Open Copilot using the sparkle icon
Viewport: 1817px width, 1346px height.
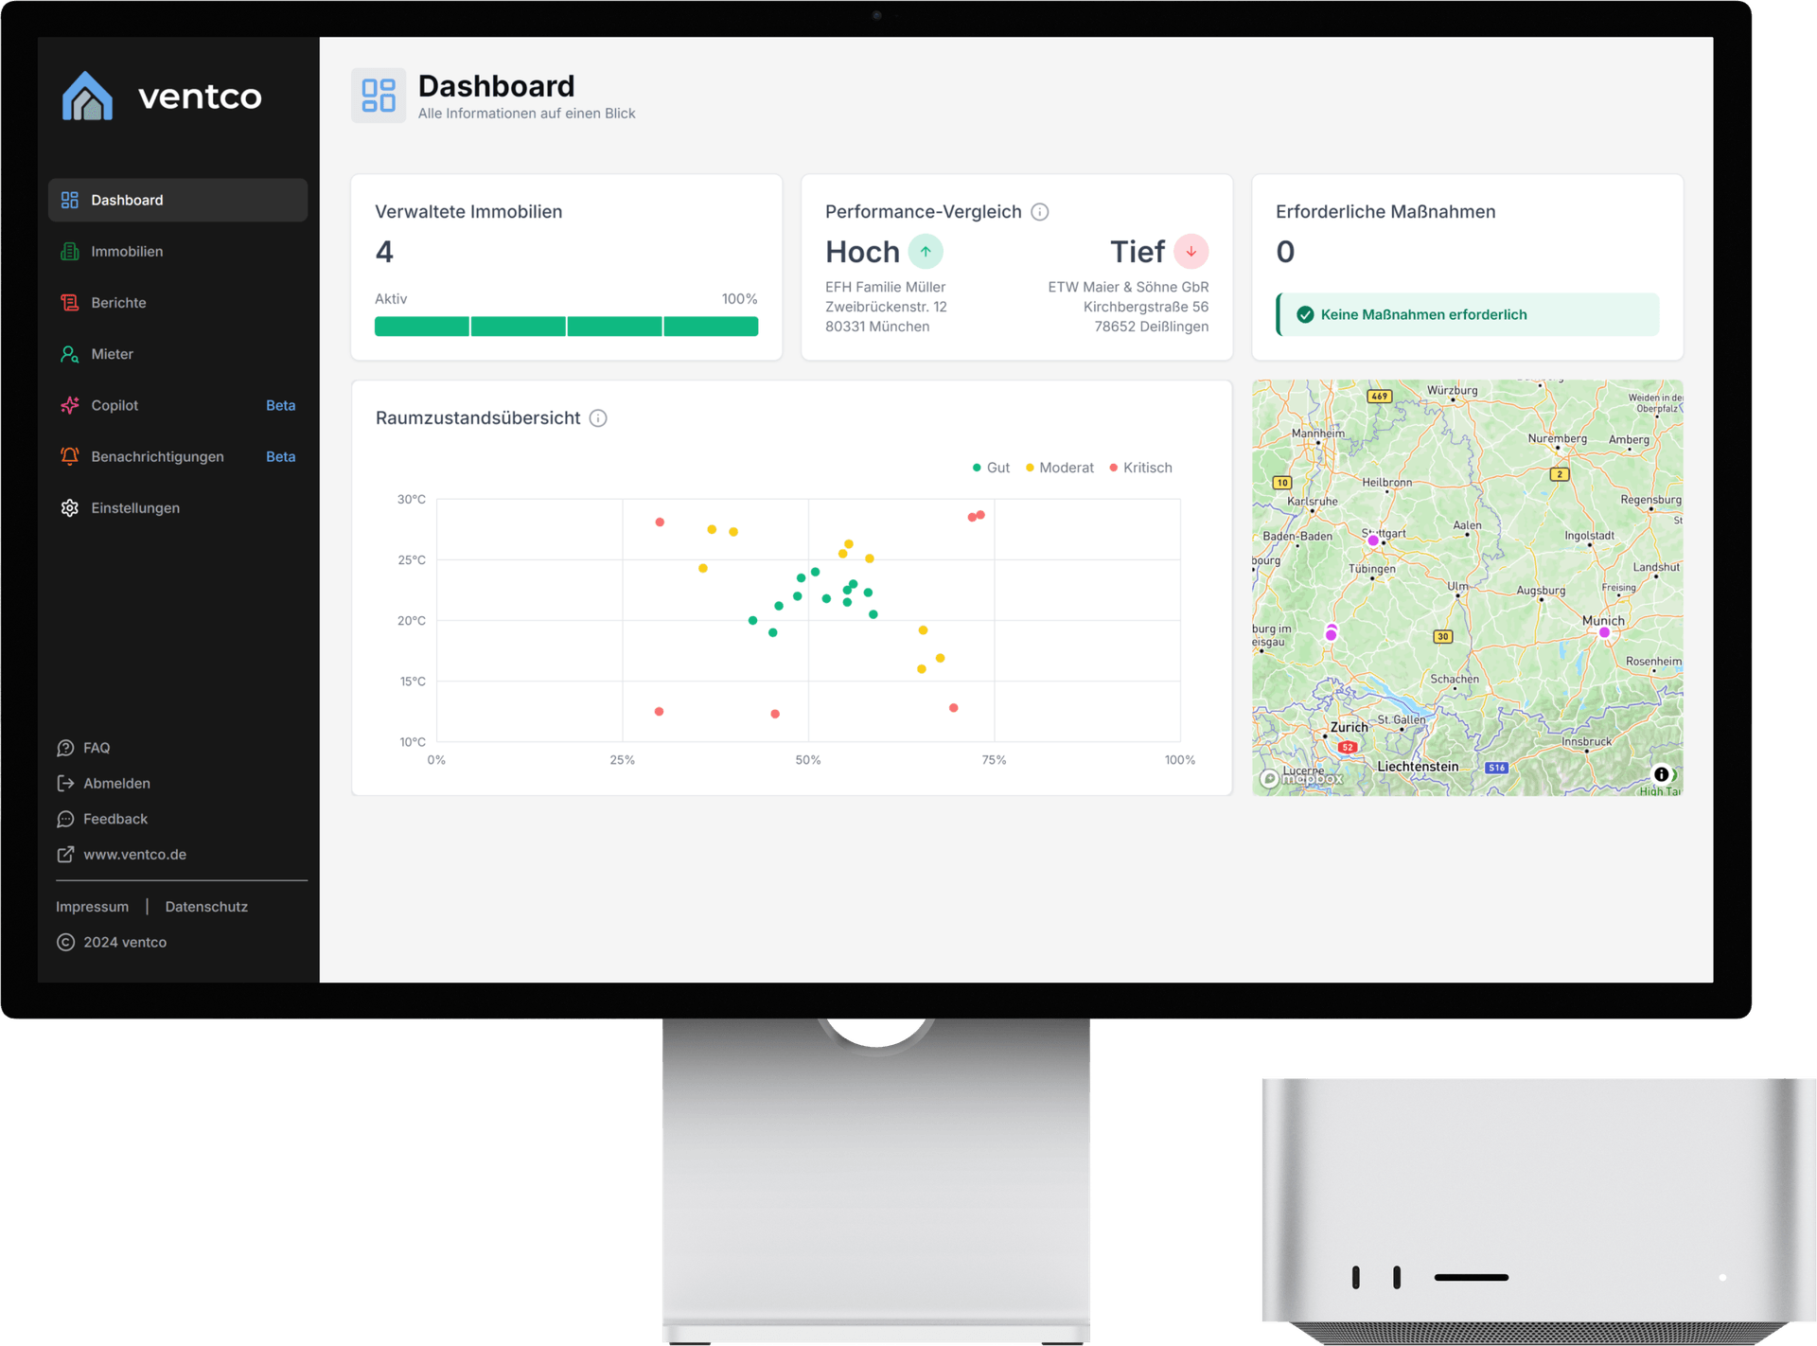point(69,405)
